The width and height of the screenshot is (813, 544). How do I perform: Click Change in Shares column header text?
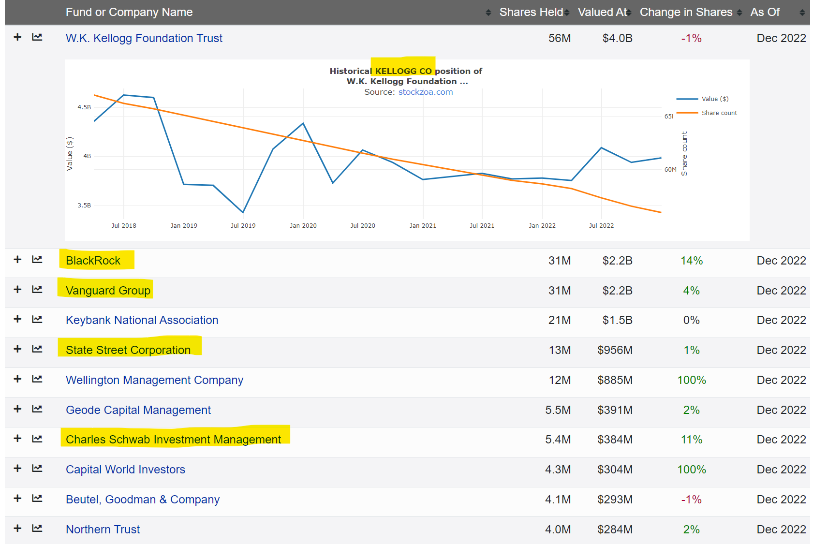point(686,12)
